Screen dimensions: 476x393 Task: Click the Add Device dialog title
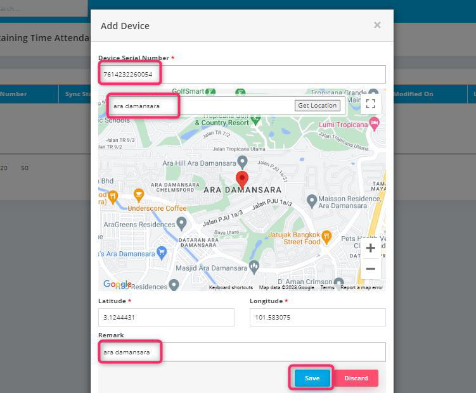click(x=125, y=26)
